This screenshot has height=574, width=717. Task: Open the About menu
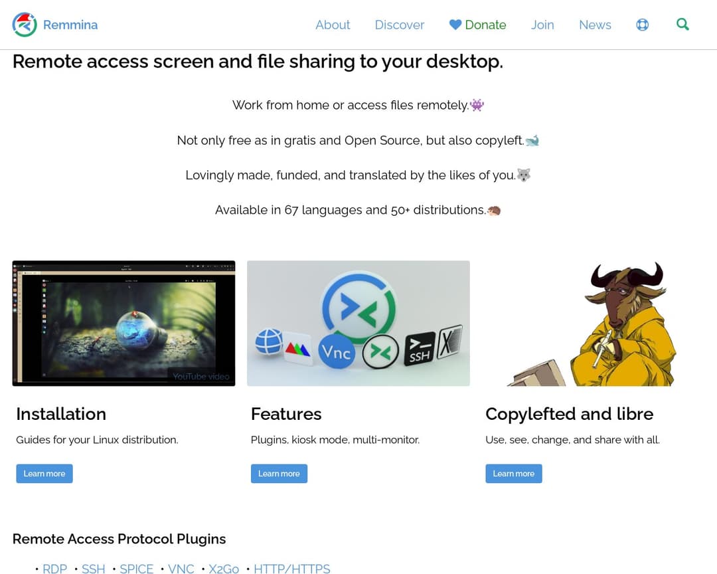tap(333, 25)
